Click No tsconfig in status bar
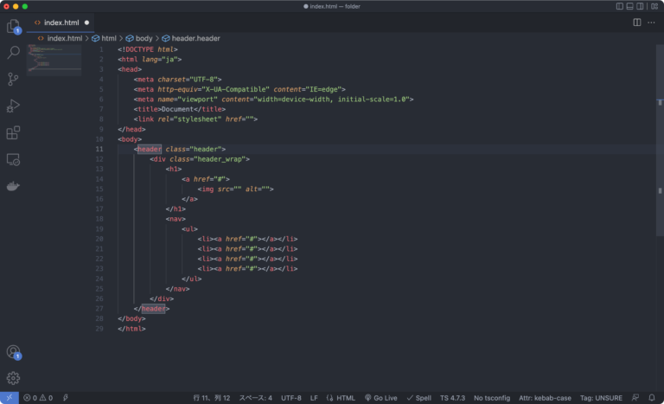The height and width of the screenshot is (404, 664). [x=492, y=398]
